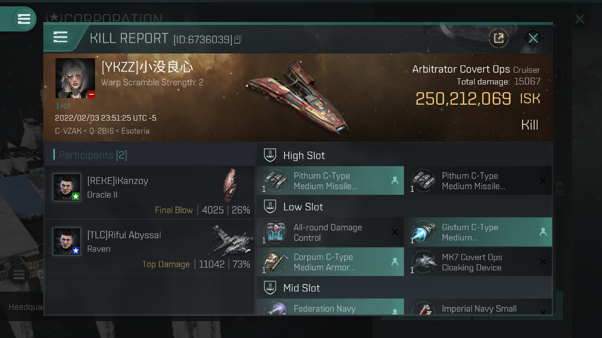This screenshot has height=338, width=602.
Task: Open the main hamburger menu
Action: pos(24,19)
